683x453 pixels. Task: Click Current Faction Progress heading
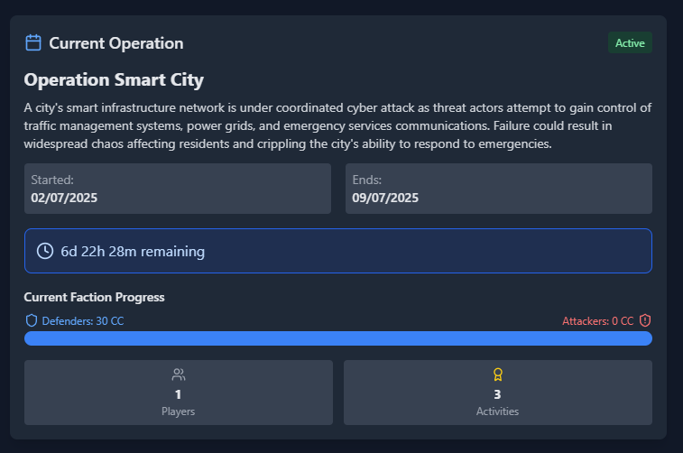94,297
